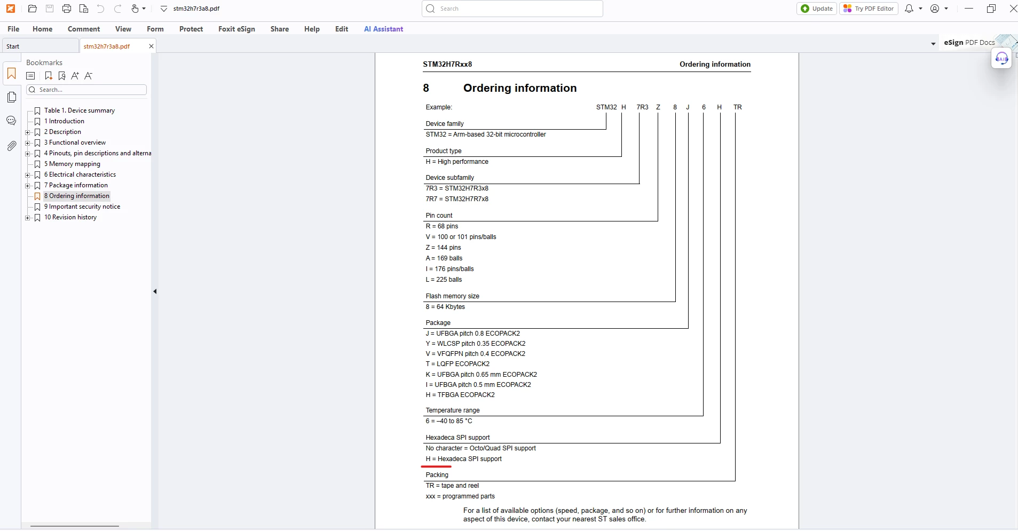1018x531 pixels.
Task: Expand the 7 Package information bookmark
Action: 28,185
